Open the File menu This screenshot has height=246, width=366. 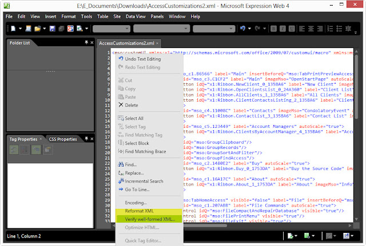(9, 17)
